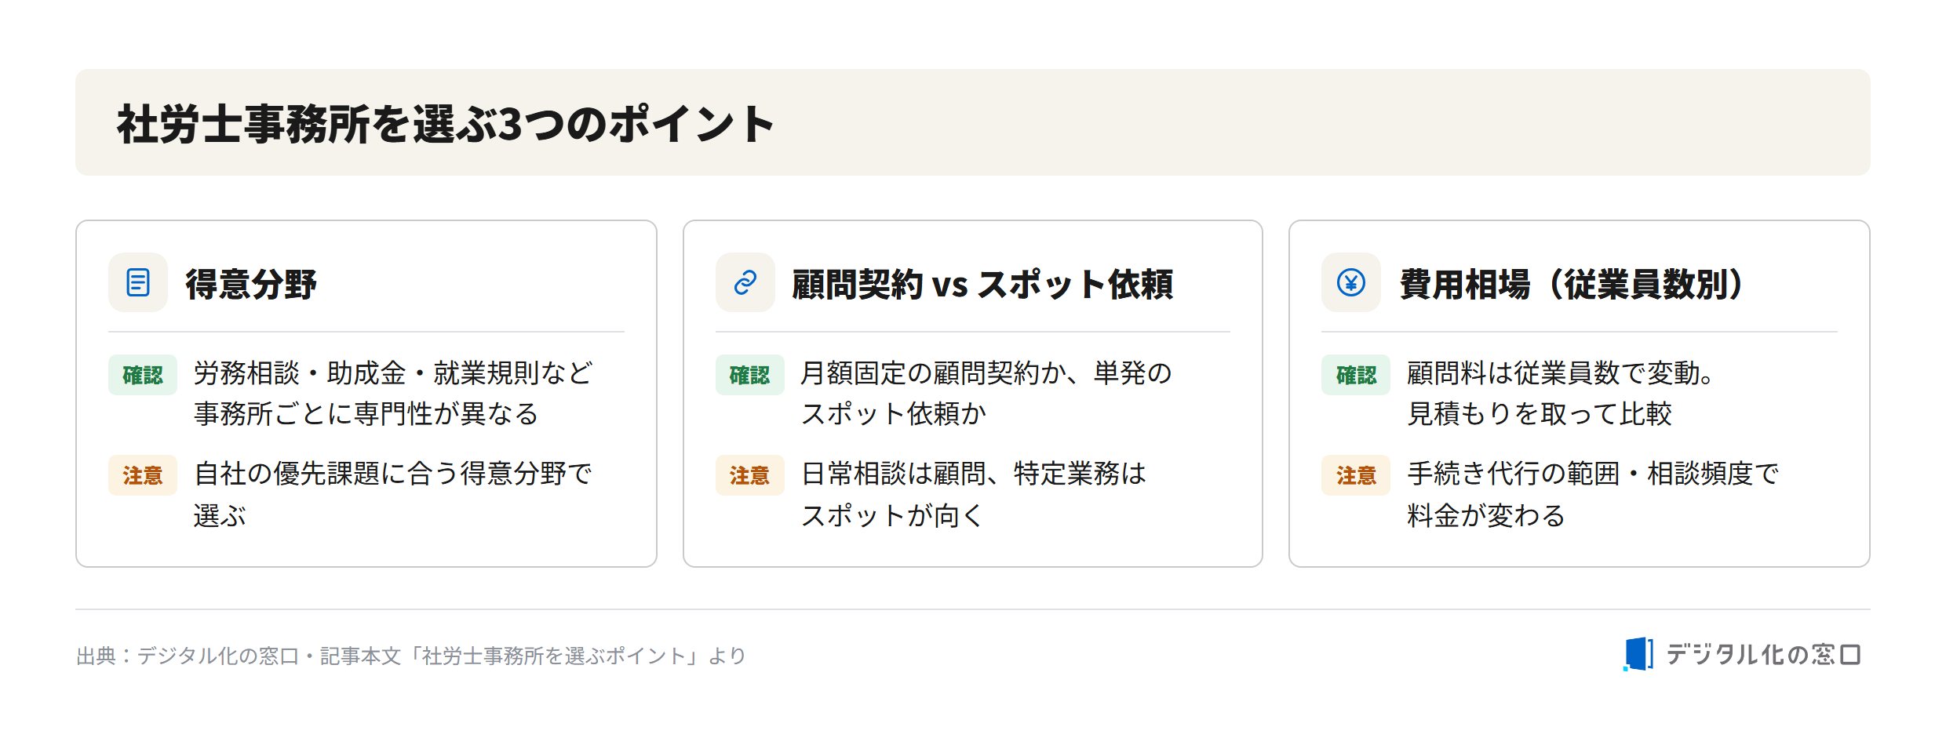Click the 出典 source citation text
1946x745 pixels.
pos(410,656)
